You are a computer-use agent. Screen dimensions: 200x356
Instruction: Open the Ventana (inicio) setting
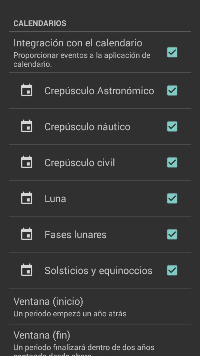(x=100, y=307)
